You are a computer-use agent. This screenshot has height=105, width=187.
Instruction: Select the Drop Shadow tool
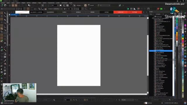click(x=5, y=54)
